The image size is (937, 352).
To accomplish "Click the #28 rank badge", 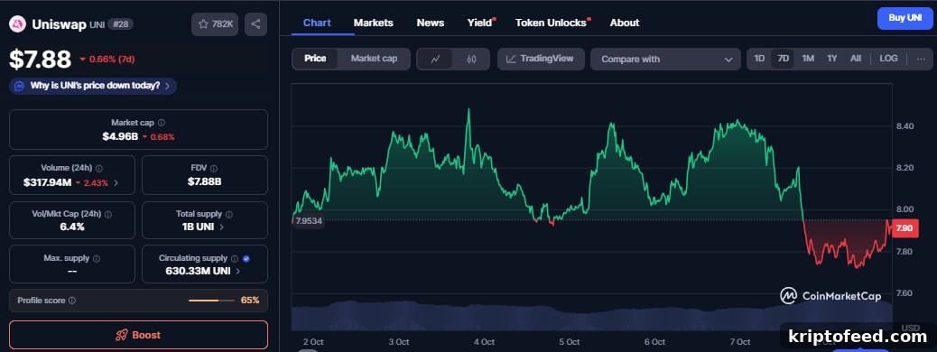I will tap(120, 23).
